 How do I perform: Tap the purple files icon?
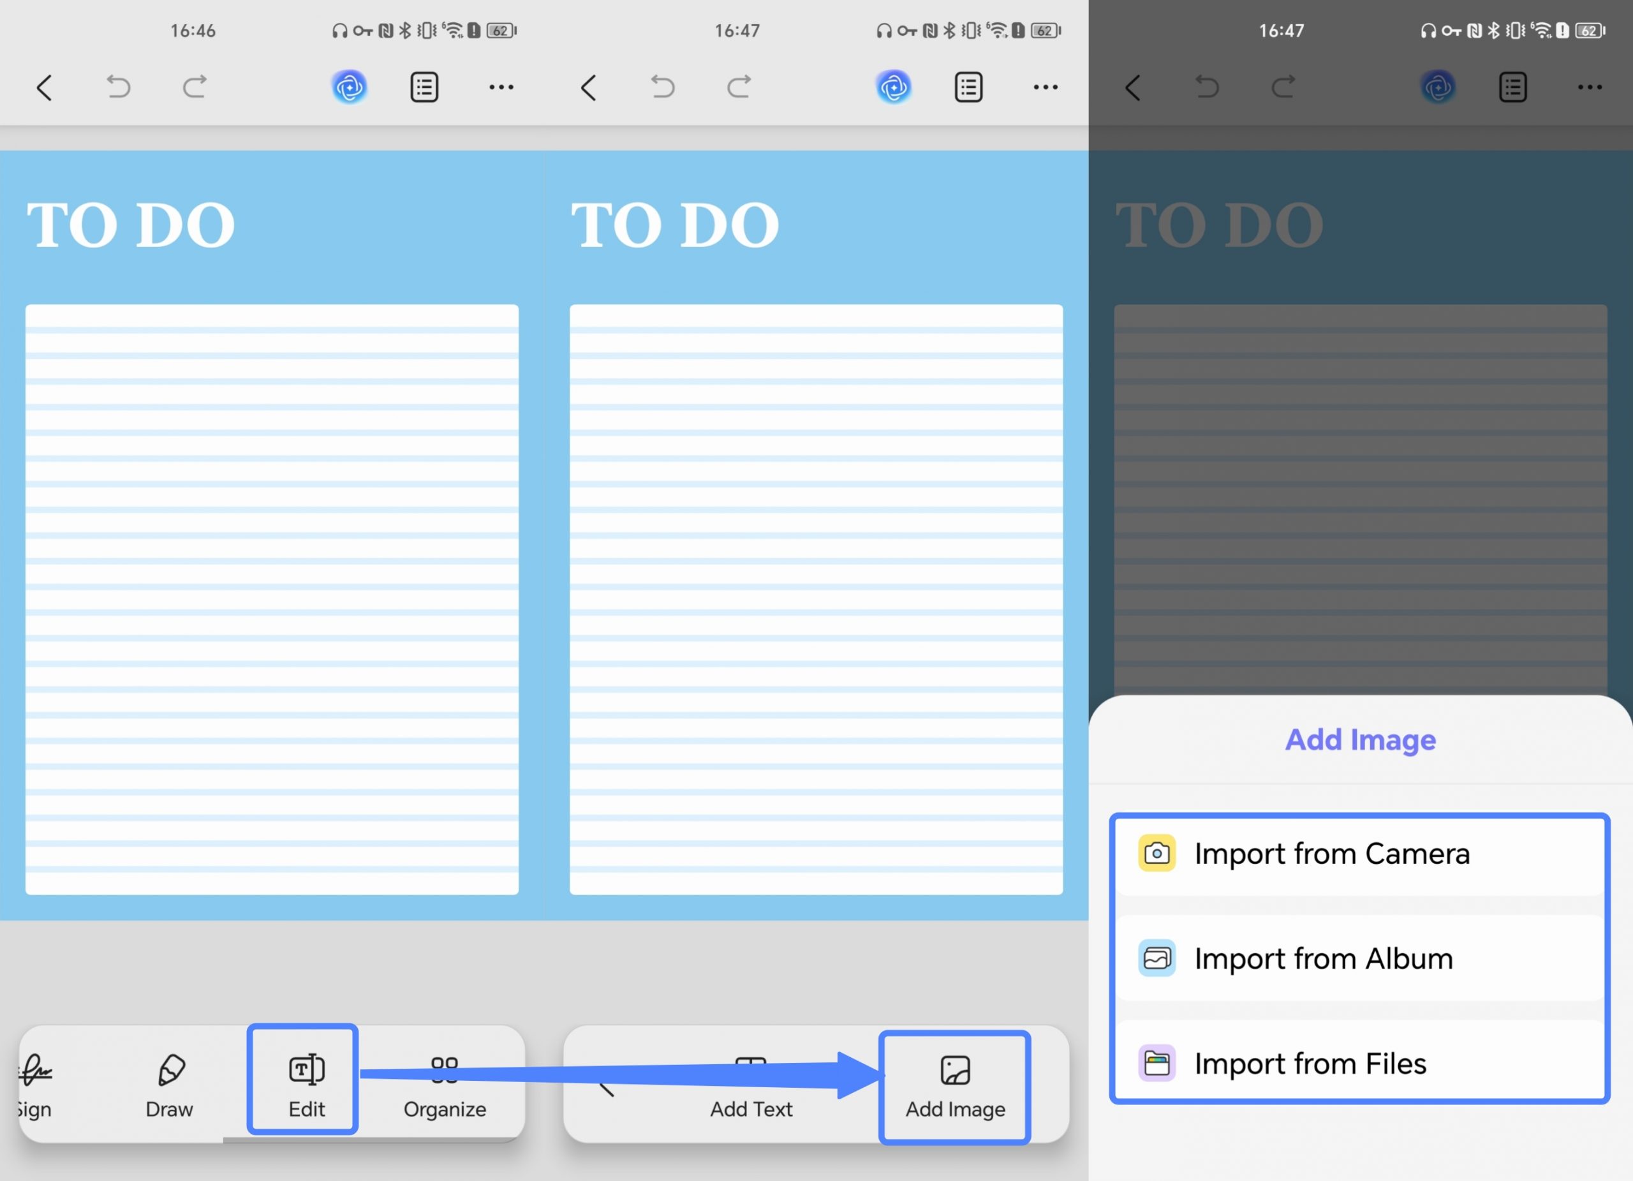pyautogui.click(x=1157, y=1063)
